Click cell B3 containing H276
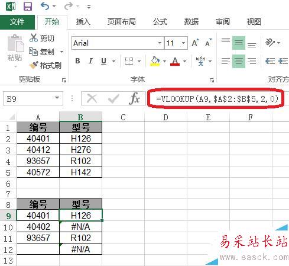The image size is (289, 266). (81, 150)
